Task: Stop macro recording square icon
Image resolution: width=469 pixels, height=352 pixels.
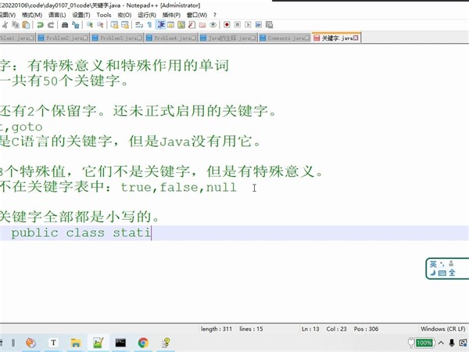Action: [238, 24]
